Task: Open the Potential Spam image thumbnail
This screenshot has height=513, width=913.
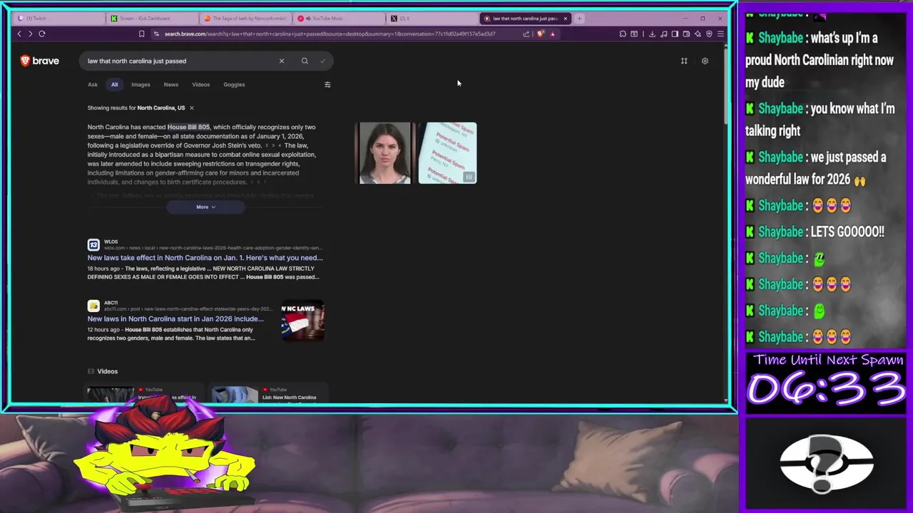Action: tap(447, 152)
